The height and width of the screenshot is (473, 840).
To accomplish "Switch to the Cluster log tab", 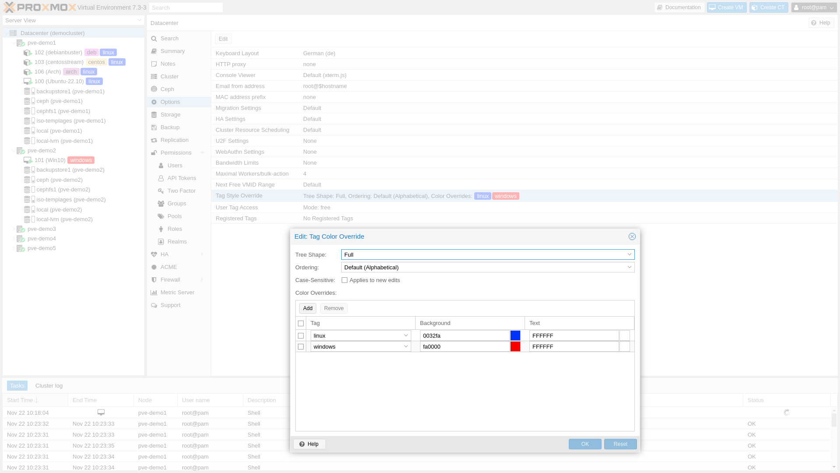I will [x=49, y=386].
